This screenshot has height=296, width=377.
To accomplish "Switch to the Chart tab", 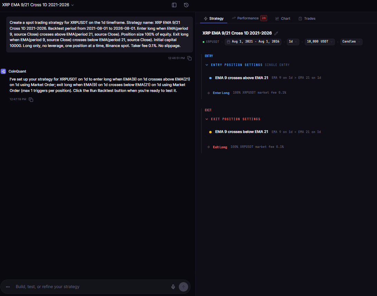I will point(283,19).
